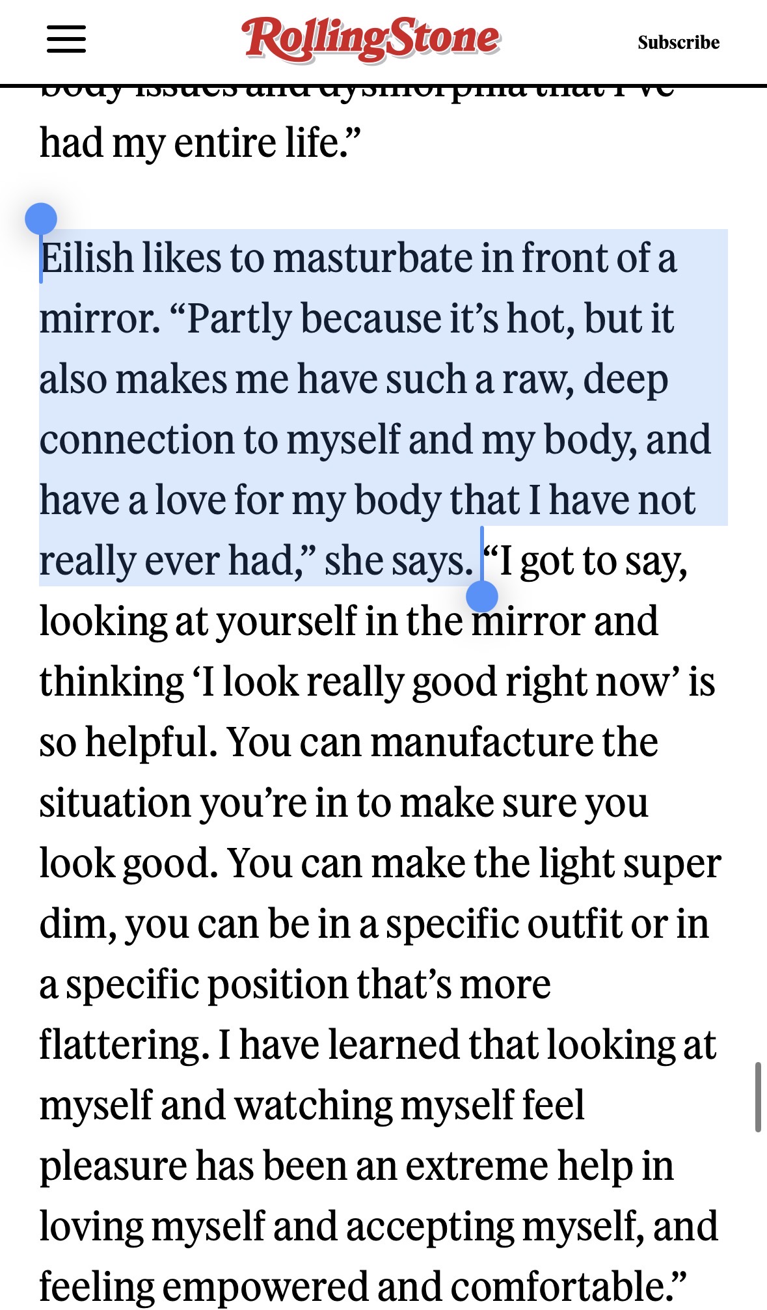Tap the word "outfit" in the paragraph
This screenshot has width=767, height=1310.
click(x=570, y=924)
